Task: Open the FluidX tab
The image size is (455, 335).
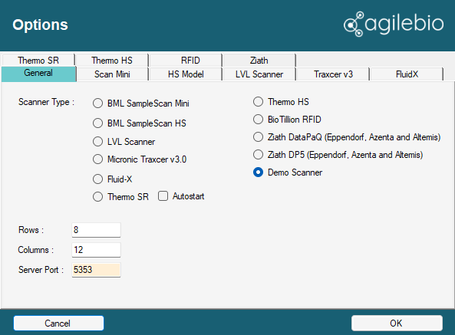Action: [x=407, y=74]
